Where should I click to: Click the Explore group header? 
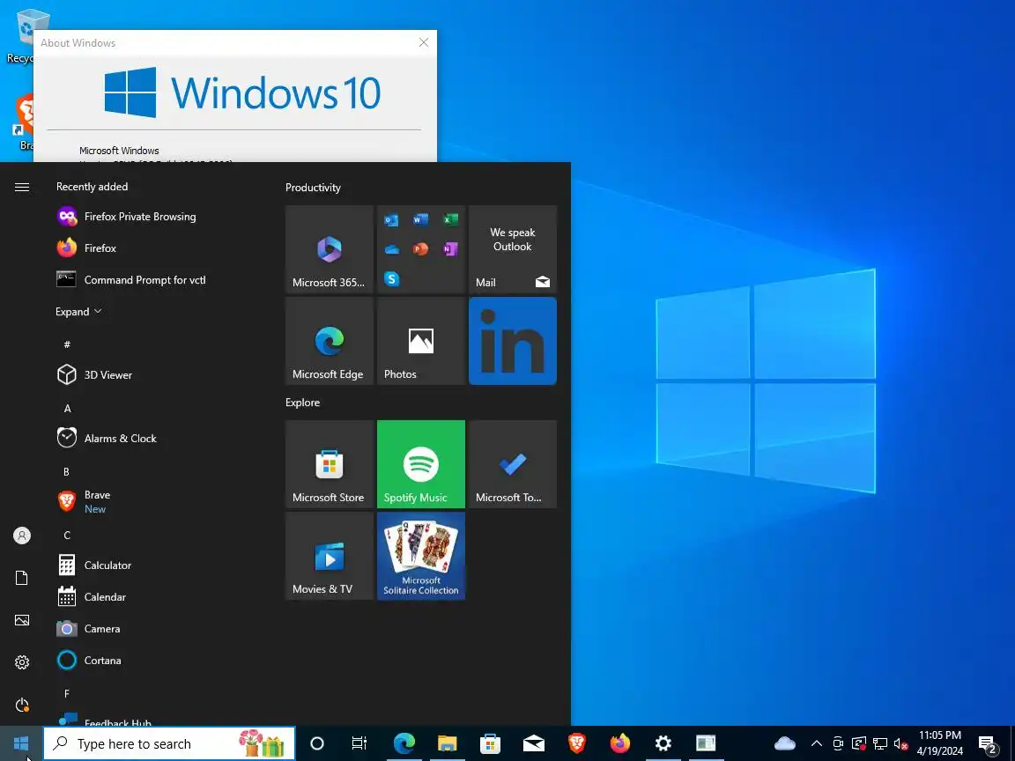303,403
